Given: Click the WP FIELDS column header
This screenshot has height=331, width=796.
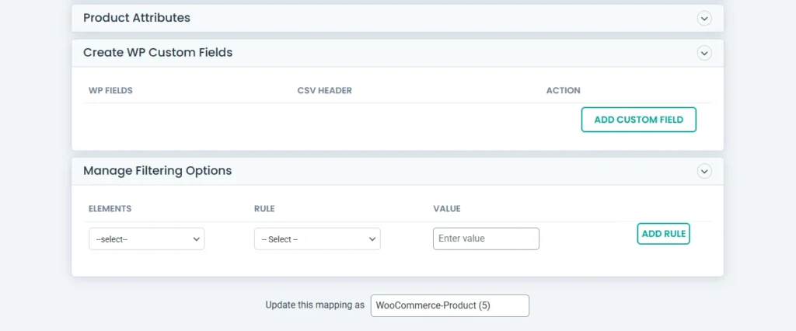Looking at the screenshot, I should click(110, 91).
